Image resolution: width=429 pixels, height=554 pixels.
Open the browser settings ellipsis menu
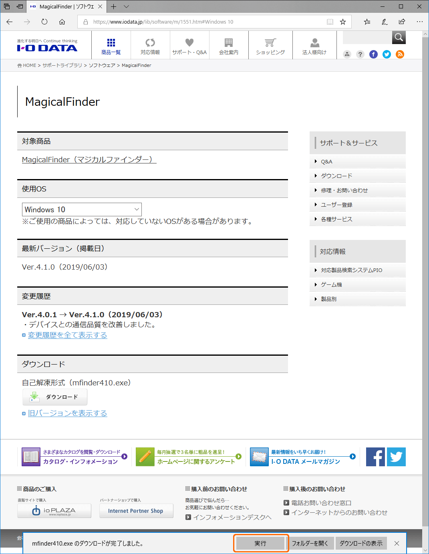click(x=419, y=22)
